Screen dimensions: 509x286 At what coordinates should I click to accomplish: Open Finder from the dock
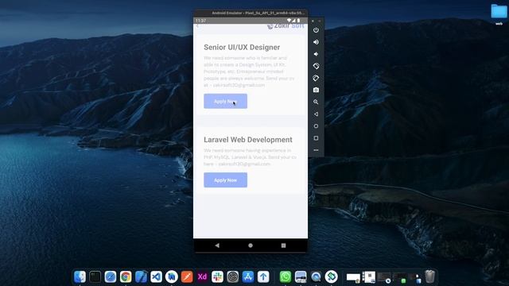[80, 277]
